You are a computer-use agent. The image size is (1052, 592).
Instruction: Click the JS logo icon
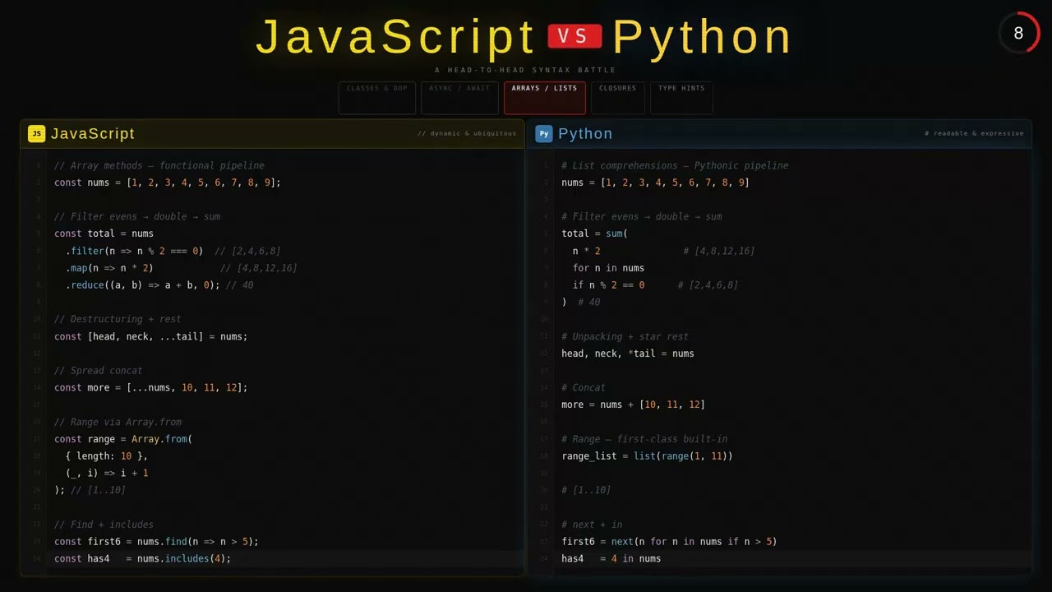(x=37, y=134)
